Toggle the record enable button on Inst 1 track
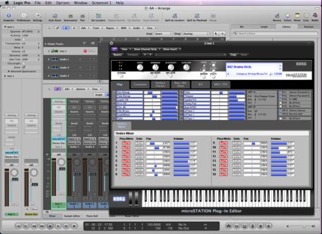Screen dimensions: 322x234 [x=85, y=51]
